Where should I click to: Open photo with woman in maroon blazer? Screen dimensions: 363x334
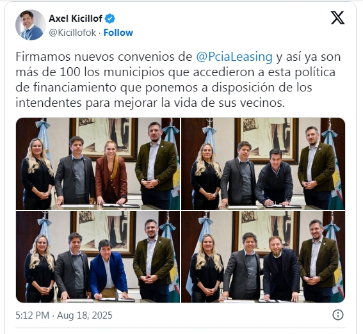click(x=98, y=164)
